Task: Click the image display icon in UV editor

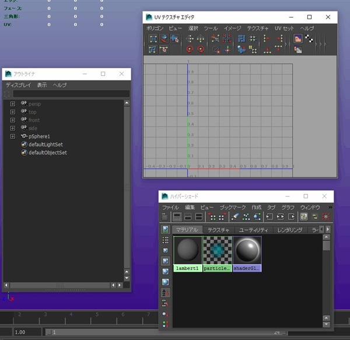Action: click(x=297, y=39)
